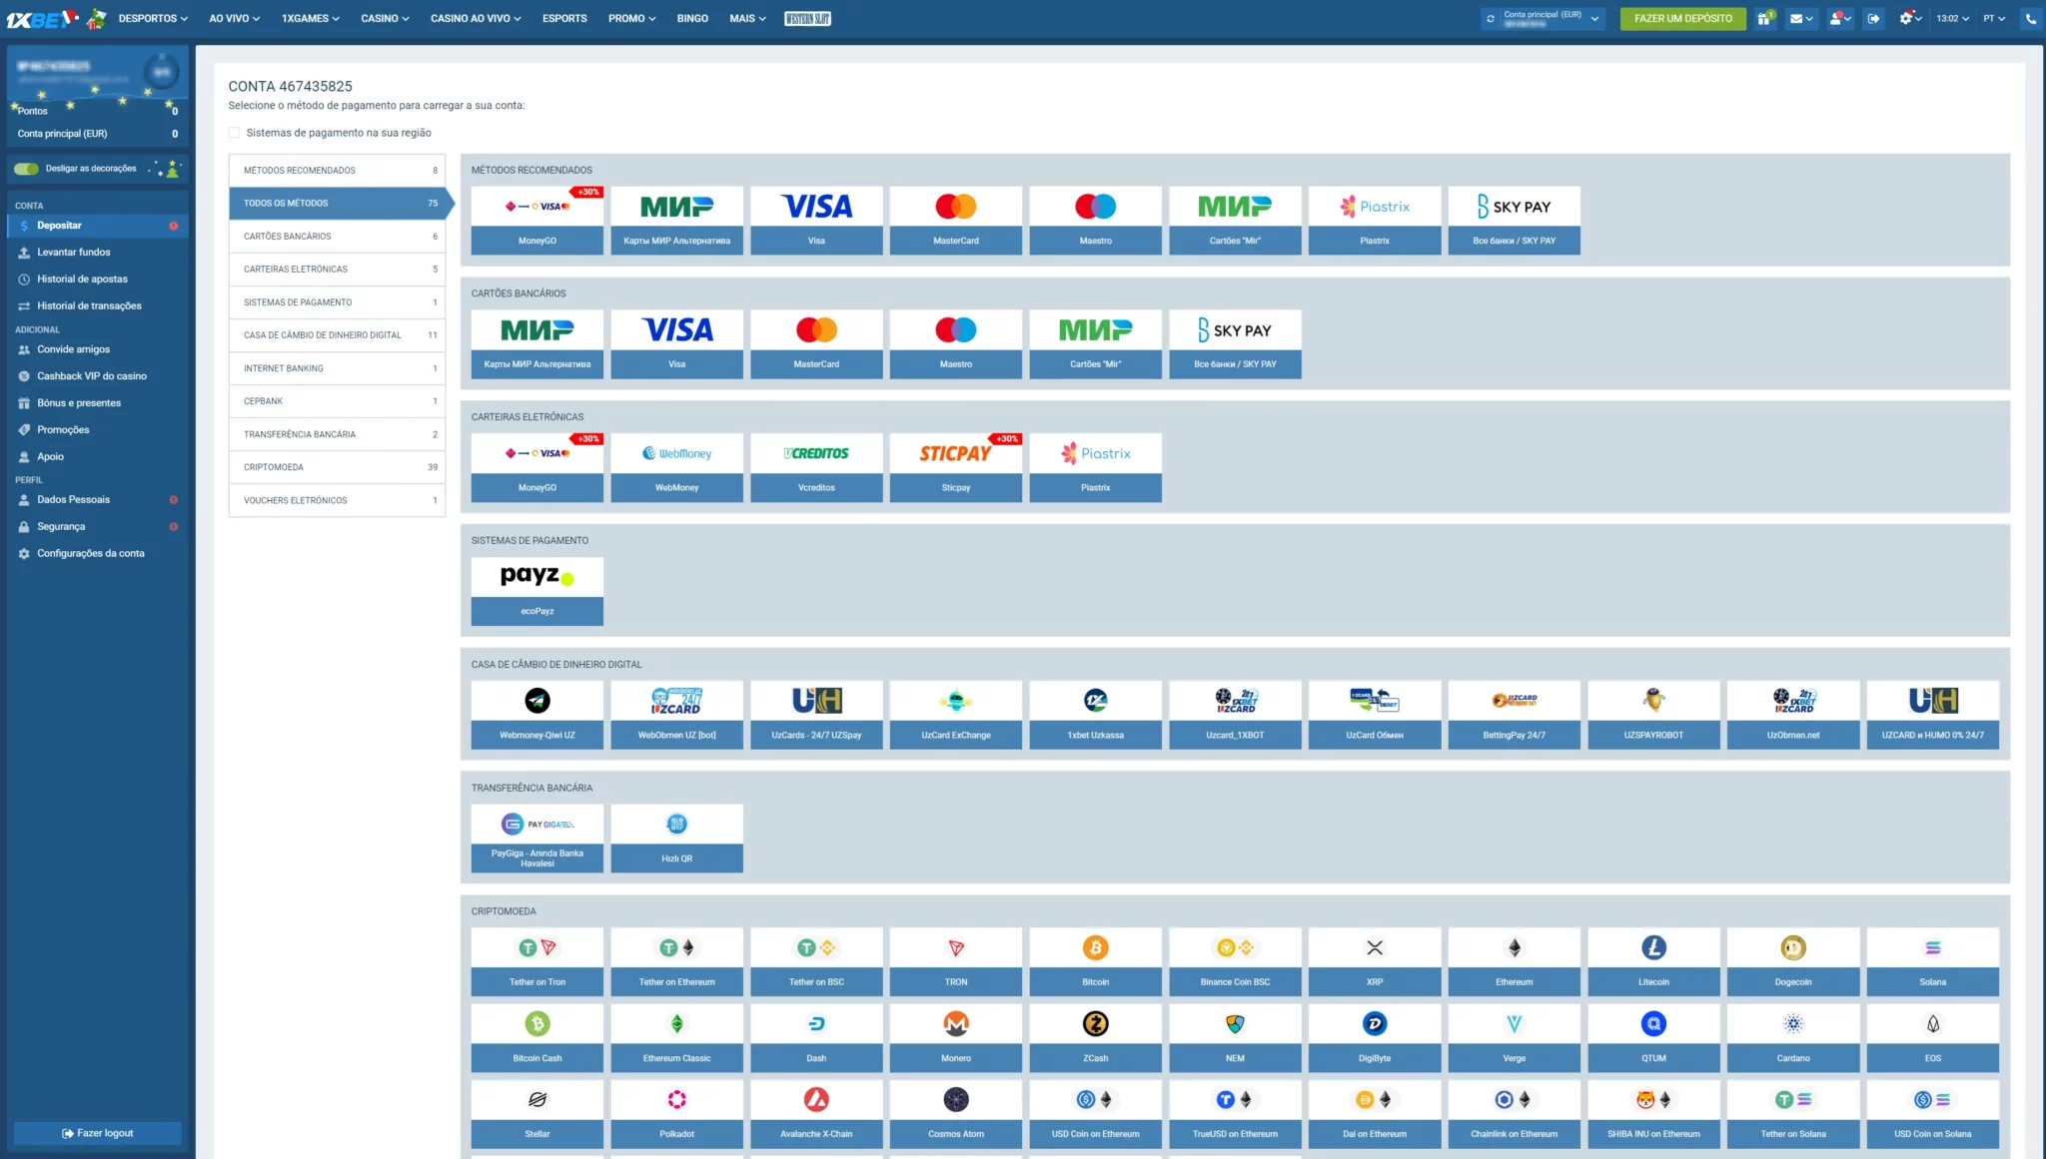
Task: Select Carteiras Eletrónicas category
Action: coord(337,270)
